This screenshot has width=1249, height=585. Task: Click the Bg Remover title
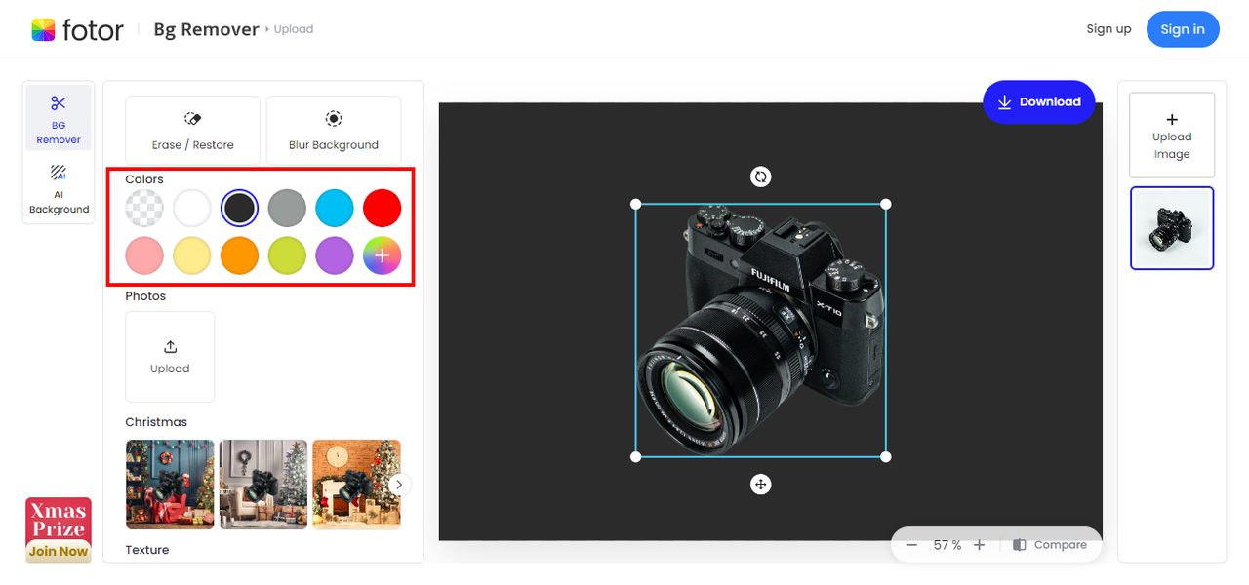pyautogui.click(x=206, y=29)
